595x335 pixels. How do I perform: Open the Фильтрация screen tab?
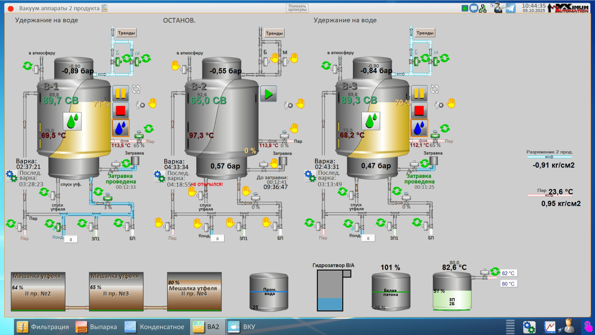pyautogui.click(x=43, y=327)
